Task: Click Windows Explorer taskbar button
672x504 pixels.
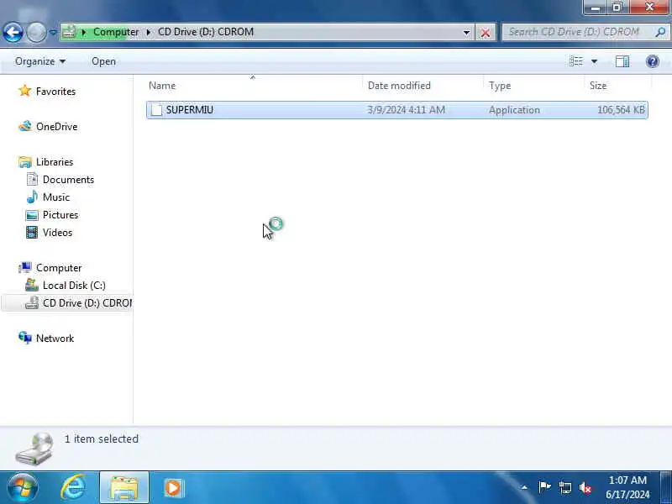Action: (123, 488)
